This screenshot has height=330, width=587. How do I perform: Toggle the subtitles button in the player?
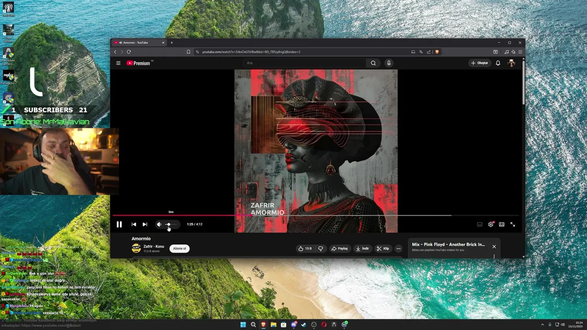click(x=480, y=224)
